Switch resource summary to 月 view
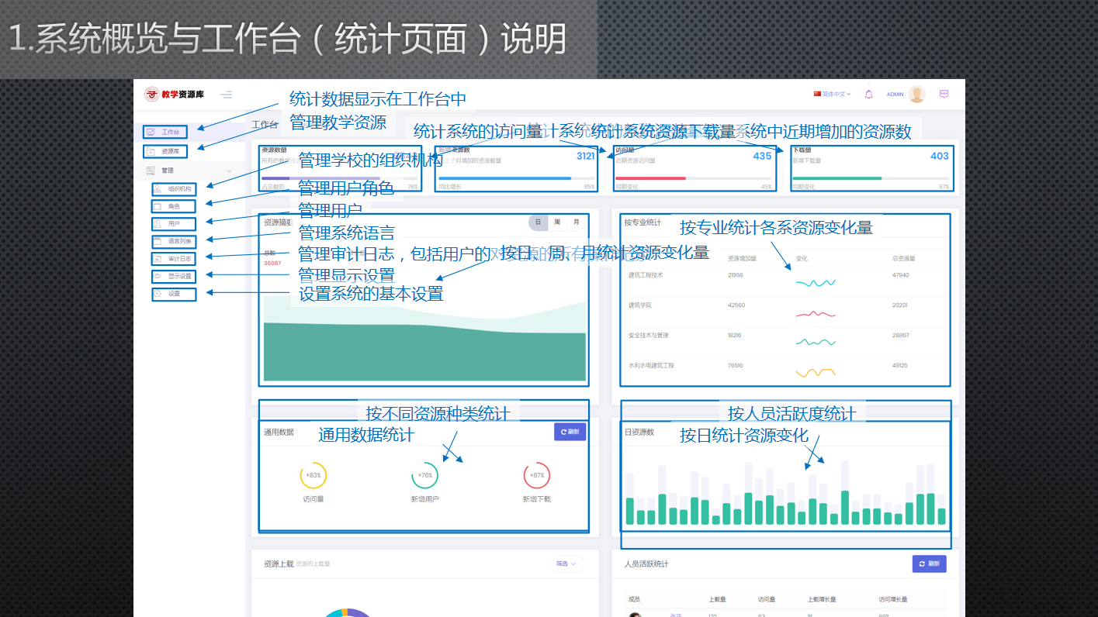The image size is (1098, 617). pos(576,222)
